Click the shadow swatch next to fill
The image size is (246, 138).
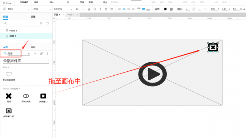pyautogui.click(x=171, y=9)
